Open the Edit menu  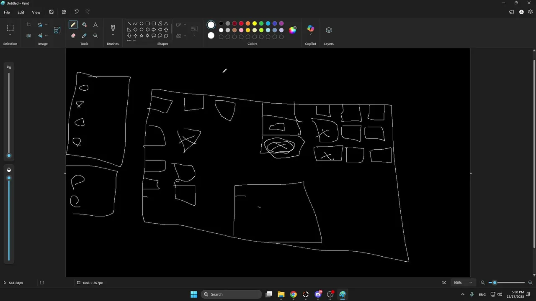click(21, 12)
